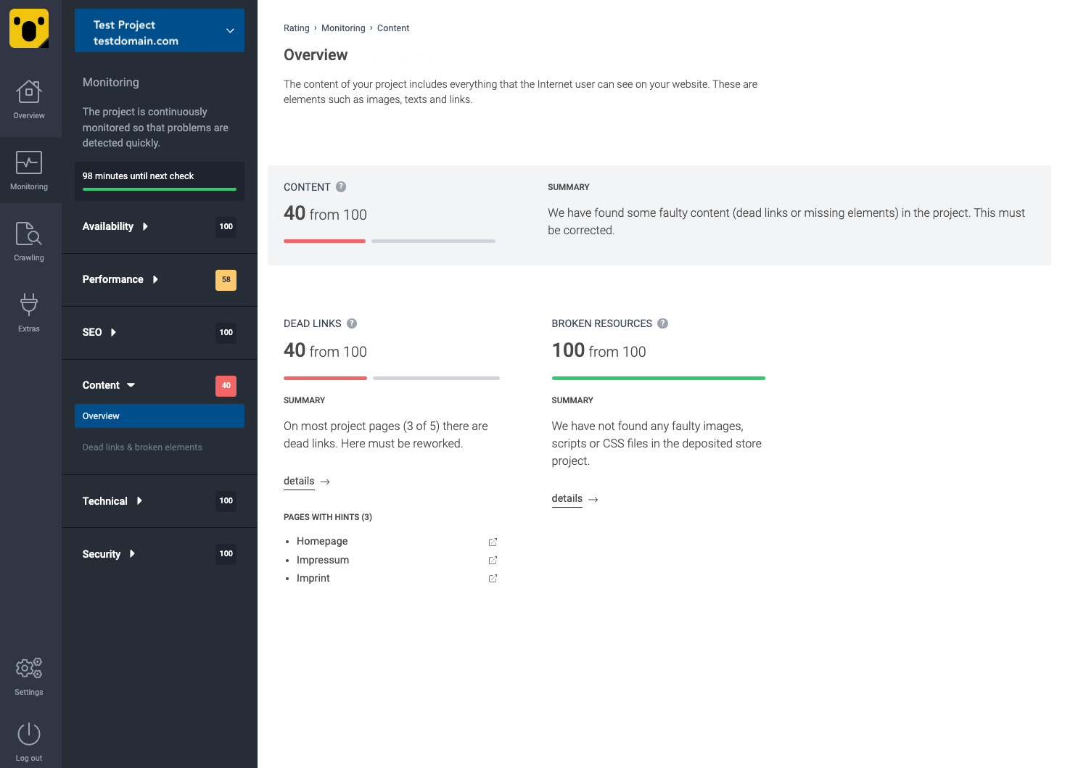
Task: Click '98 minutes until next check' text
Action: point(138,176)
